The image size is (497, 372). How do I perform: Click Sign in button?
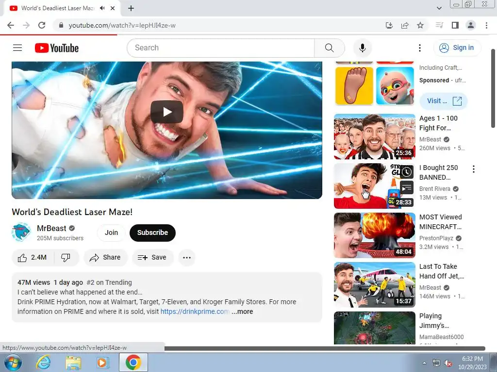(457, 48)
